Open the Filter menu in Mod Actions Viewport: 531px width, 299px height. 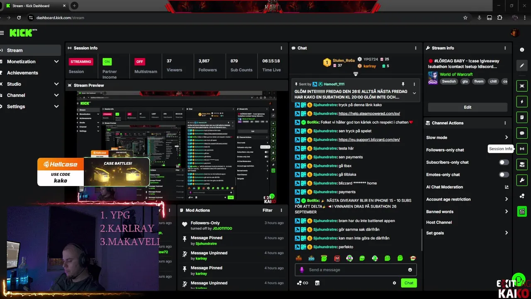pos(268,210)
